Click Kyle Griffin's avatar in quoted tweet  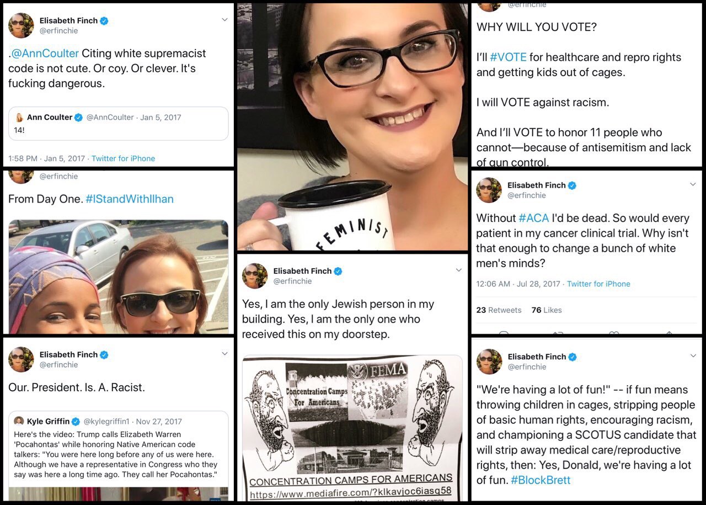point(19,421)
